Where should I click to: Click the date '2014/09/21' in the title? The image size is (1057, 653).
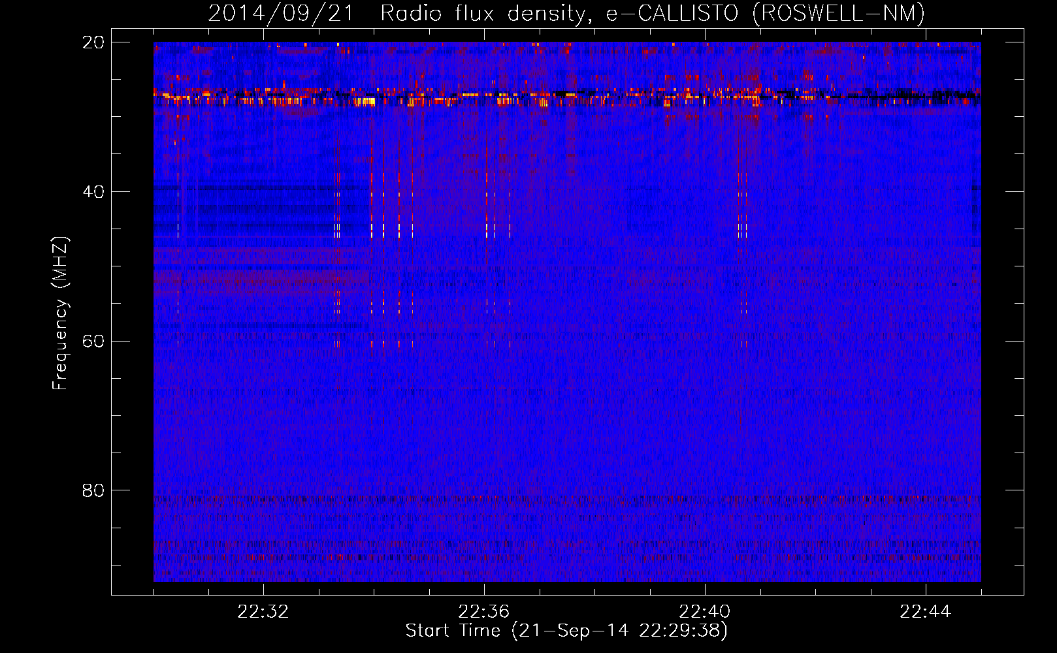pos(281,13)
